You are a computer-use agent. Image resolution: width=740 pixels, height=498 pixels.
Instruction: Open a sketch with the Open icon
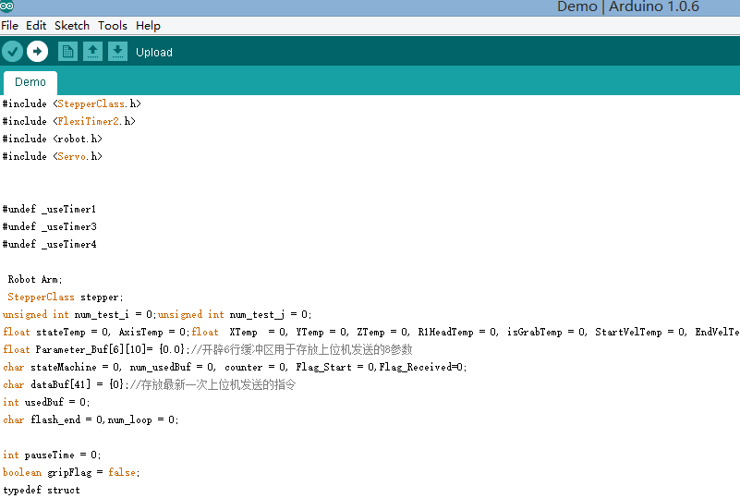point(92,52)
